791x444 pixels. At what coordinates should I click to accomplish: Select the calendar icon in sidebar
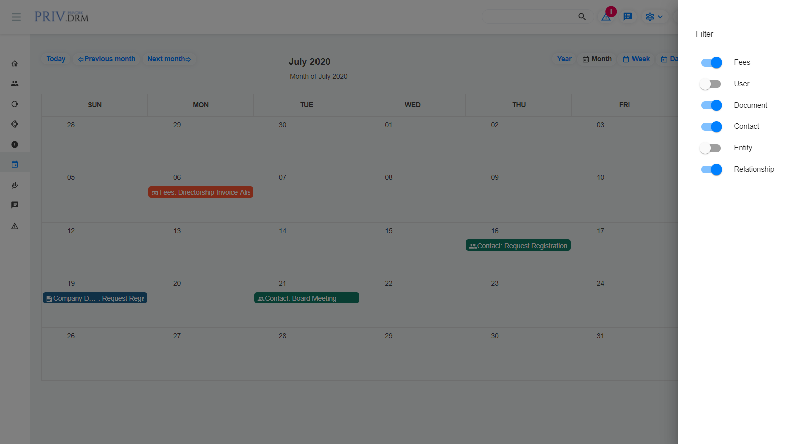(x=15, y=164)
